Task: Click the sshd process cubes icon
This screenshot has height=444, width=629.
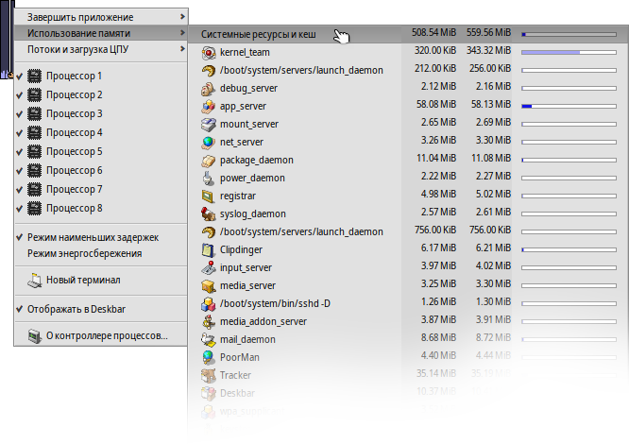Action: 208,304
